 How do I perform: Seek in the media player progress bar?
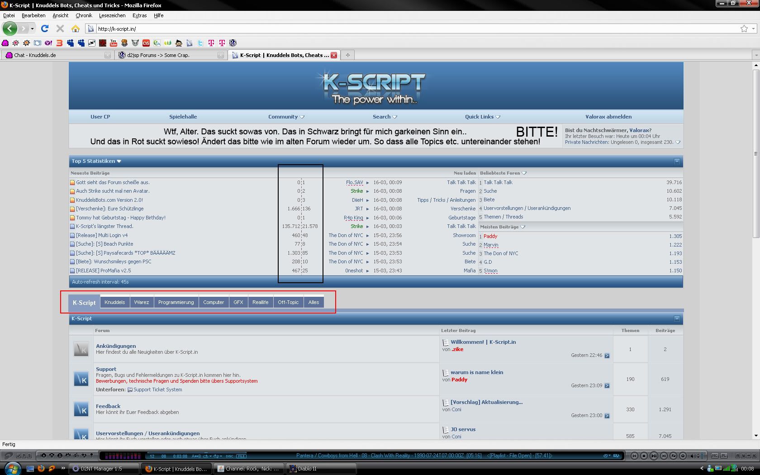pyautogui.click(x=197, y=452)
